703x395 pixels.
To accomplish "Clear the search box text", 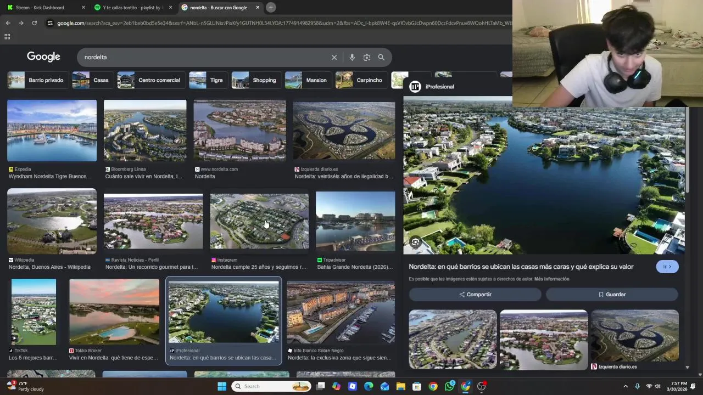I will (334, 57).
